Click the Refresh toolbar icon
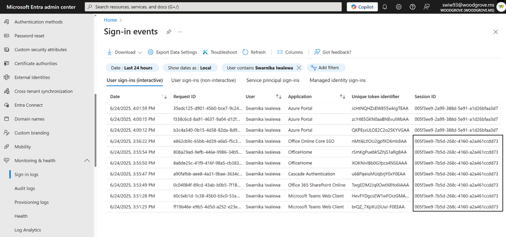This screenshot has width=506, height=237. click(245, 52)
